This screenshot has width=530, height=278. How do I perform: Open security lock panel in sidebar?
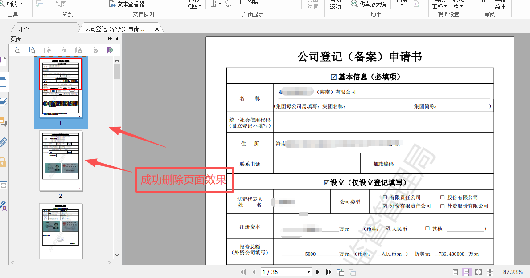[x=3, y=162]
